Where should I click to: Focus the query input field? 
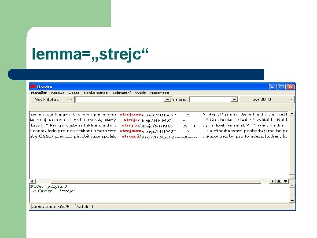(119, 99)
